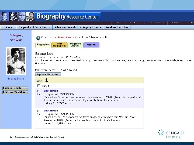
Task: Click the Cengage Learning logo
Action: coord(171,134)
